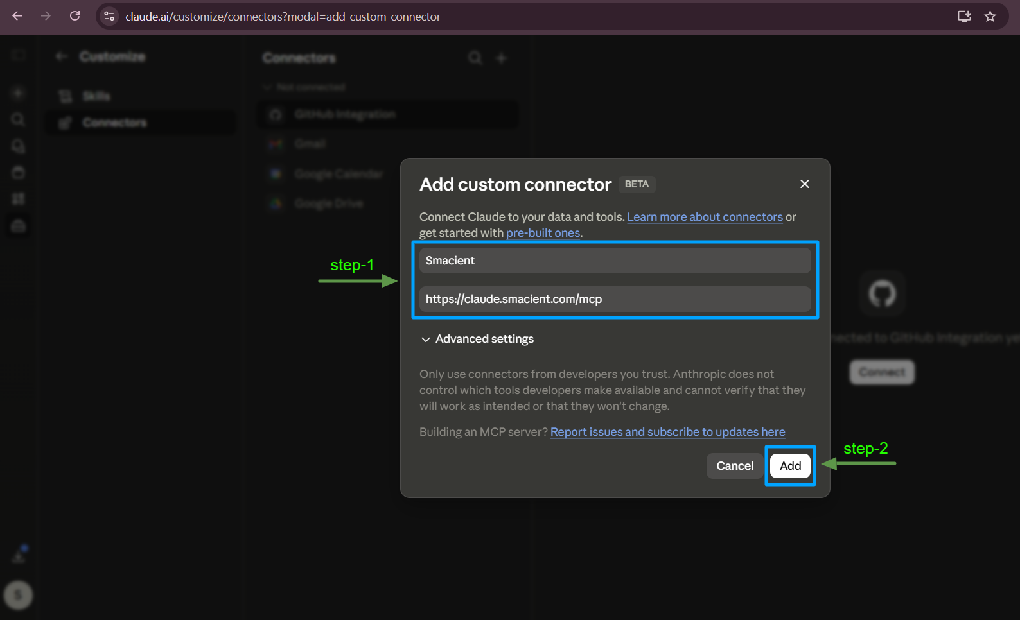1020x620 pixels.
Task: Expand Advanced settings
Action: coord(477,339)
